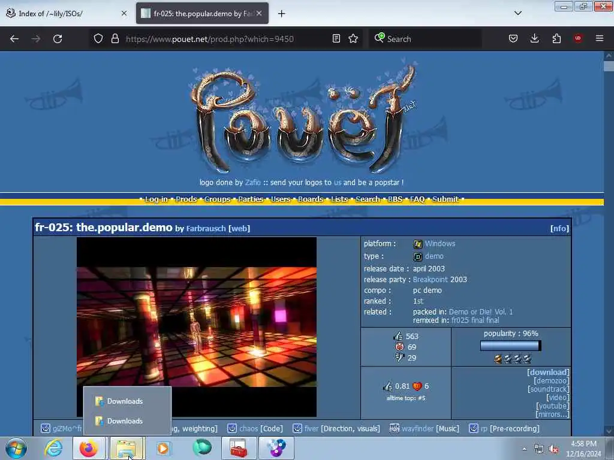Click the browser Search field
The height and width of the screenshot is (460, 614).
425,39
